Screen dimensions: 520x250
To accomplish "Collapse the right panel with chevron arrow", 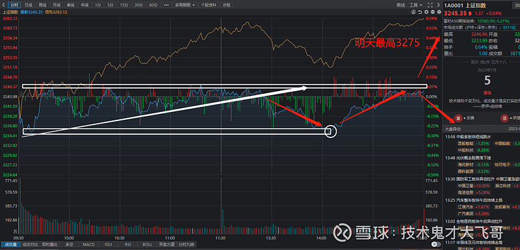I will tap(438, 5).
